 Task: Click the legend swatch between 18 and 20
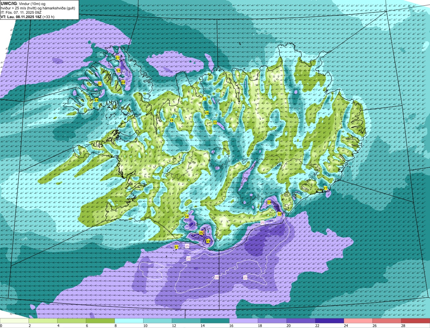(x=272, y=321)
